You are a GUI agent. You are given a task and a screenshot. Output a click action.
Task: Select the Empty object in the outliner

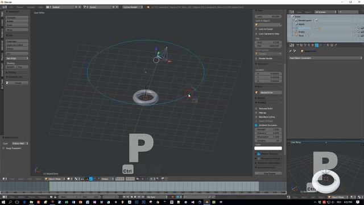(x=301, y=32)
